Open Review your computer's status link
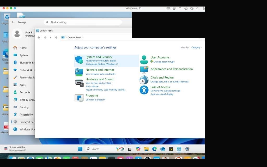Screen dimensions: 267x167 [101, 61]
